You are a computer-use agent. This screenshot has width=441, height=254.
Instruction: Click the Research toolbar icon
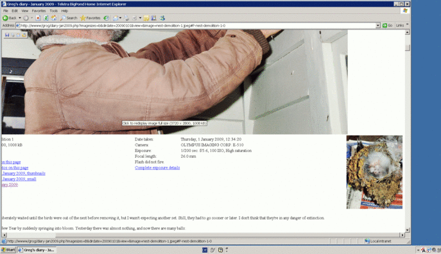[154, 18]
